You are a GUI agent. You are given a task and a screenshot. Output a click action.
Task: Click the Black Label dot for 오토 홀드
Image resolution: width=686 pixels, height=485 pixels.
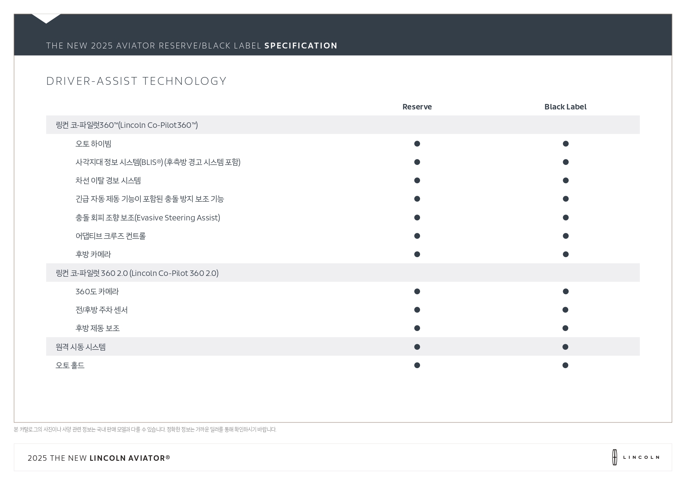(565, 365)
